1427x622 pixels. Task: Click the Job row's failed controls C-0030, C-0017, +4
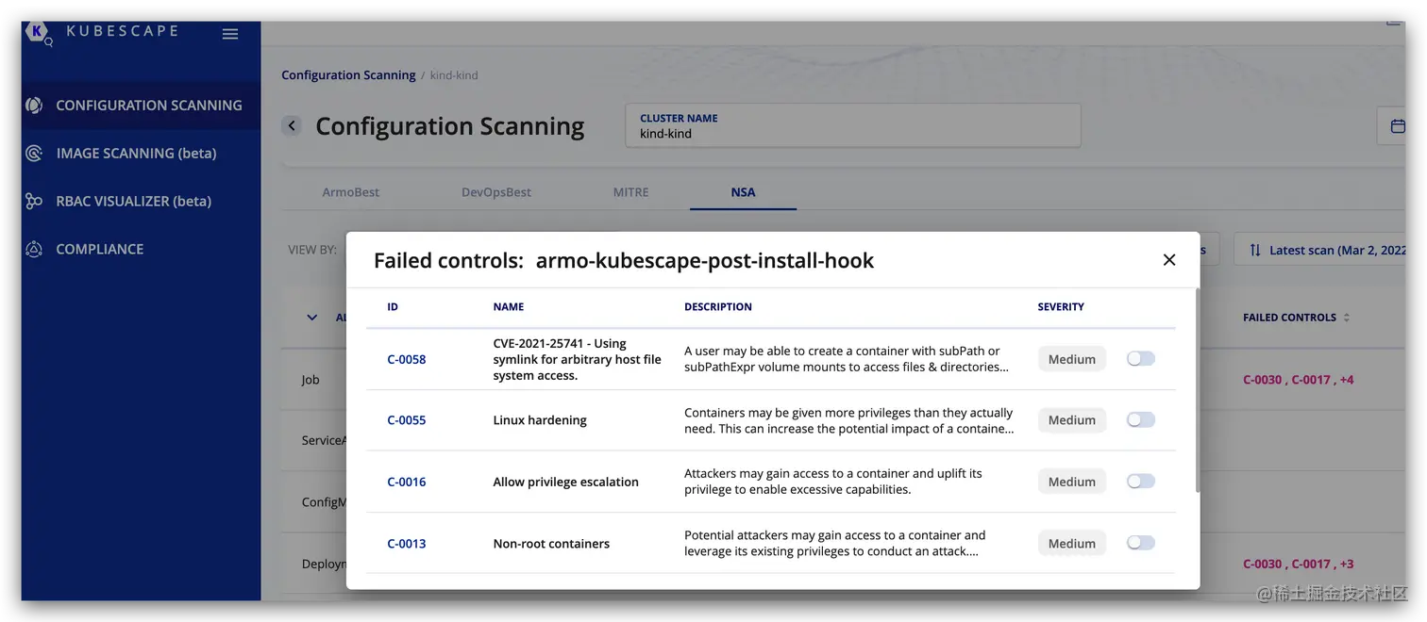[x=1299, y=380]
